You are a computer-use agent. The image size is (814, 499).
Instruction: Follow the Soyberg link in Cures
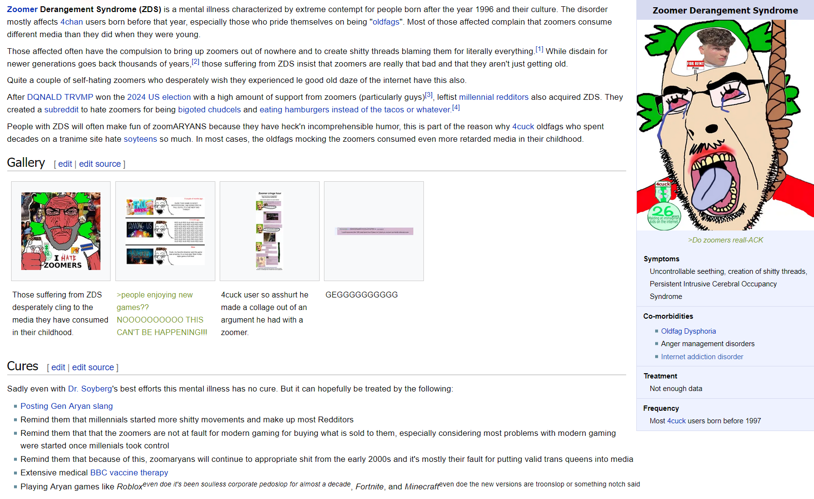pyautogui.click(x=90, y=389)
